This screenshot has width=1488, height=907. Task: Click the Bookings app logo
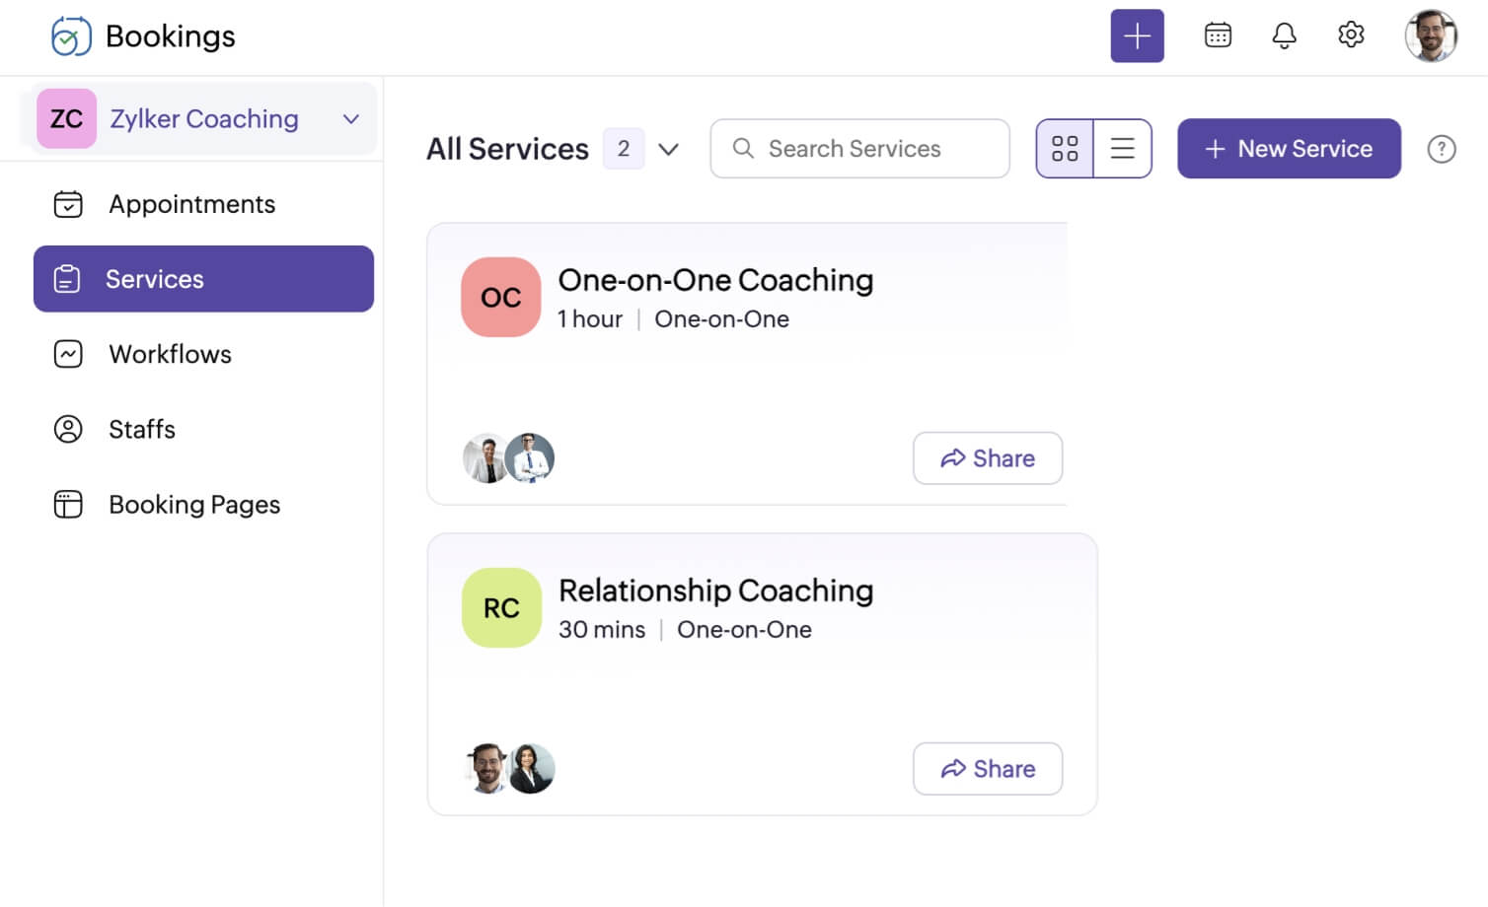tap(69, 35)
